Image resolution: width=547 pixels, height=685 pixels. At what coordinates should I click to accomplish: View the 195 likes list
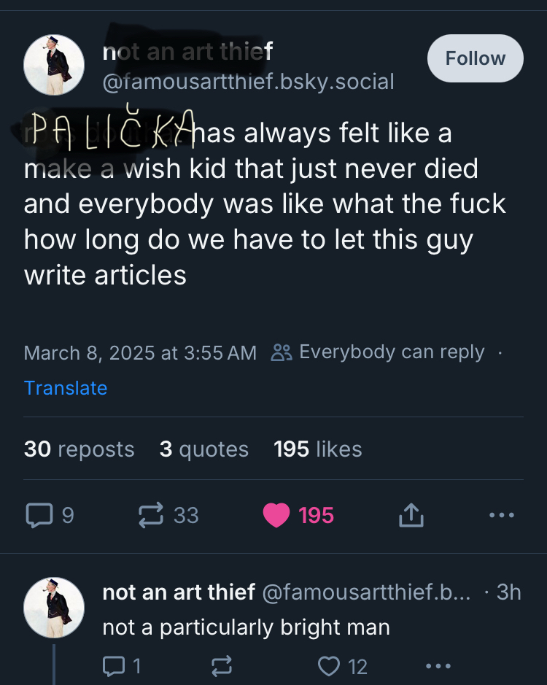coord(317,449)
